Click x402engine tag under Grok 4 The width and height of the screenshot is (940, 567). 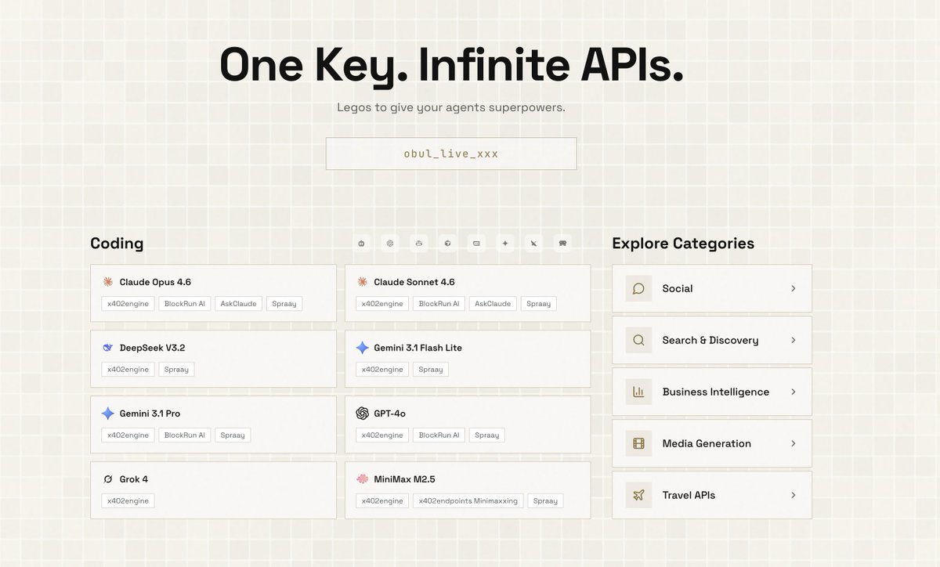tap(128, 501)
